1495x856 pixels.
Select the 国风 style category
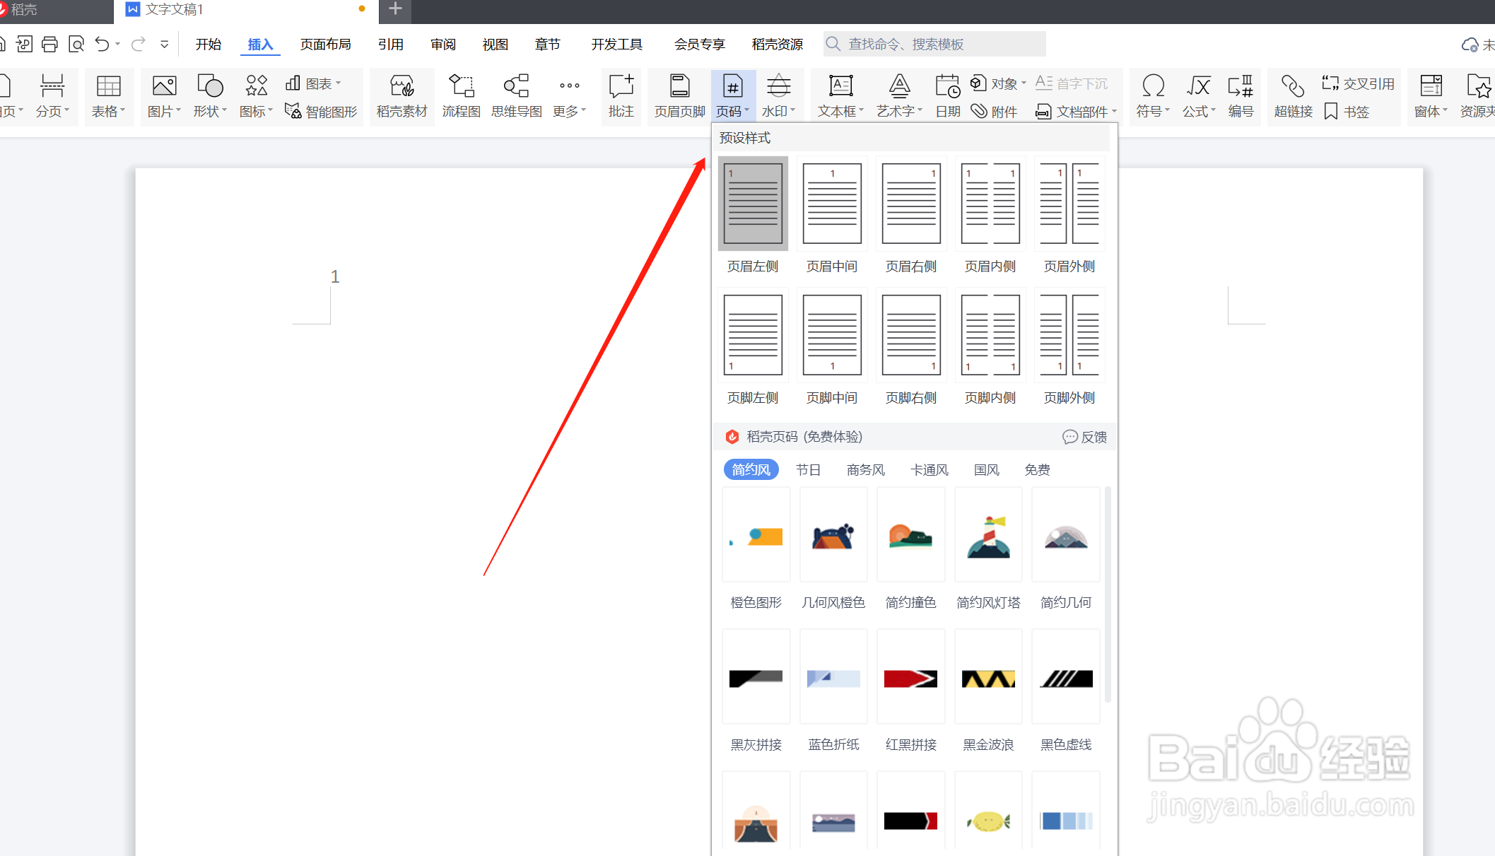[986, 469]
